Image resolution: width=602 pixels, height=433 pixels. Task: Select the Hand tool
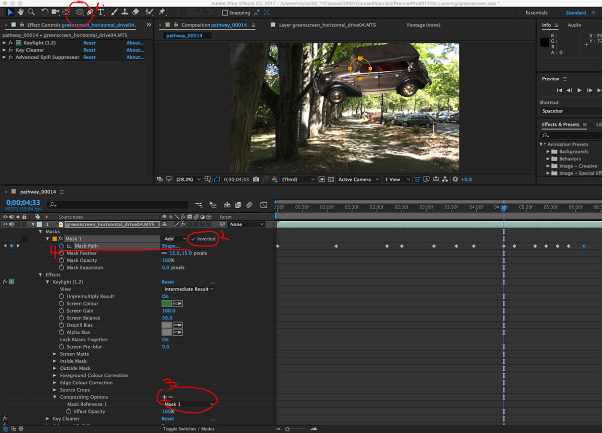point(21,12)
